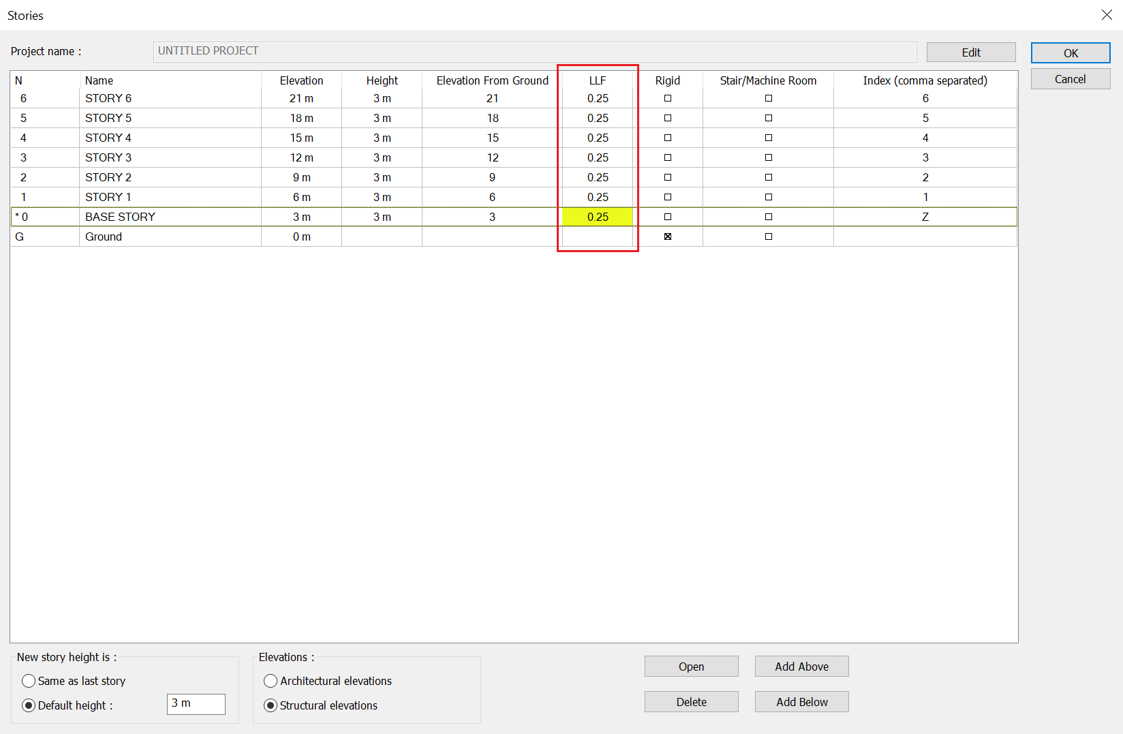The image size is (1123, 734).
Task: Enable Rigid for STORY 3
Action: 668,157
